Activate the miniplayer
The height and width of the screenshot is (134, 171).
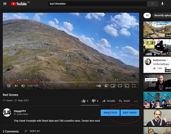(113, 86)
